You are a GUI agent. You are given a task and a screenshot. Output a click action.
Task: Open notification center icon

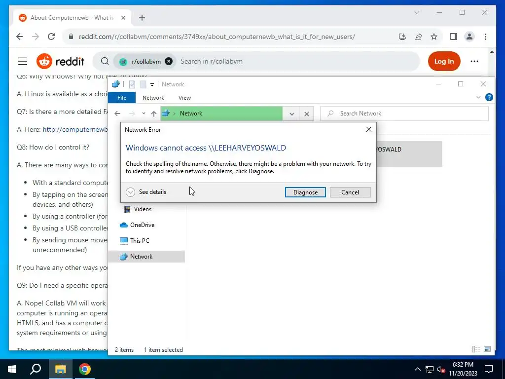click(x=489, y=369)
